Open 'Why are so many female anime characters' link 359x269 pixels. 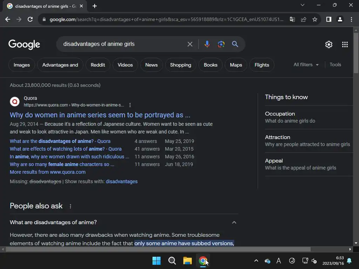click(x=62, y=164)
